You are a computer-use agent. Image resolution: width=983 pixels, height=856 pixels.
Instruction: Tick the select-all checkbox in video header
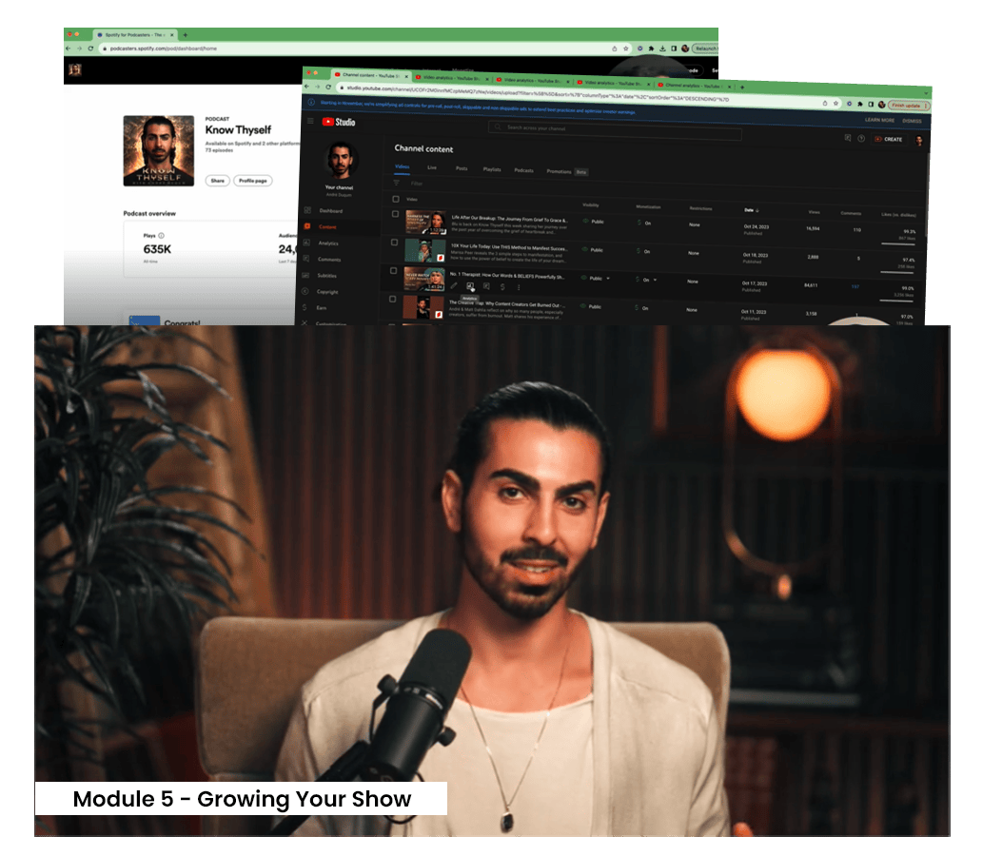(396, 199)
